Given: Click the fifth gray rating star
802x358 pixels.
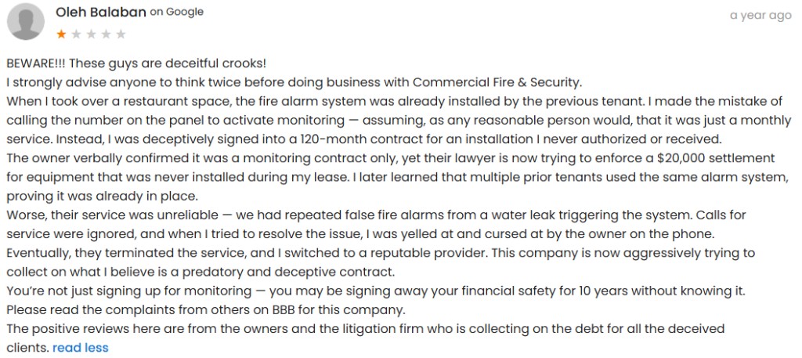Looking at the screenshot, I should tap(121, 34).
